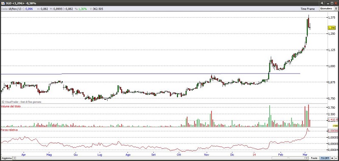
Task: Click the 1,250 price axis label
Action: (x=331, y=34)
